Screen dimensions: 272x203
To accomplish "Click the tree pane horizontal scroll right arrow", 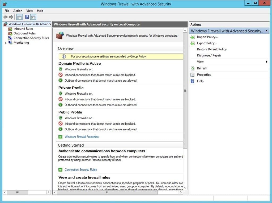I will click(x=48, y=192).
